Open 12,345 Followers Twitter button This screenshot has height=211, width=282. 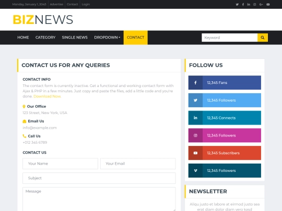225,100
